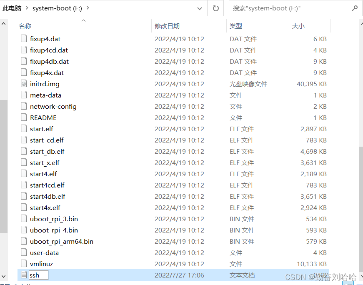Click the user-data file icon
Screen dimensions: 363x285
pyautogui.click(x=24, y=252)
